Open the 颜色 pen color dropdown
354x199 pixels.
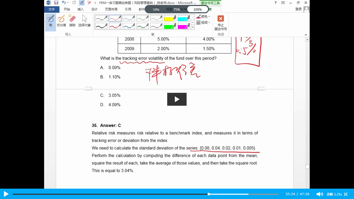pyautogui.click(x=203, y=16)
